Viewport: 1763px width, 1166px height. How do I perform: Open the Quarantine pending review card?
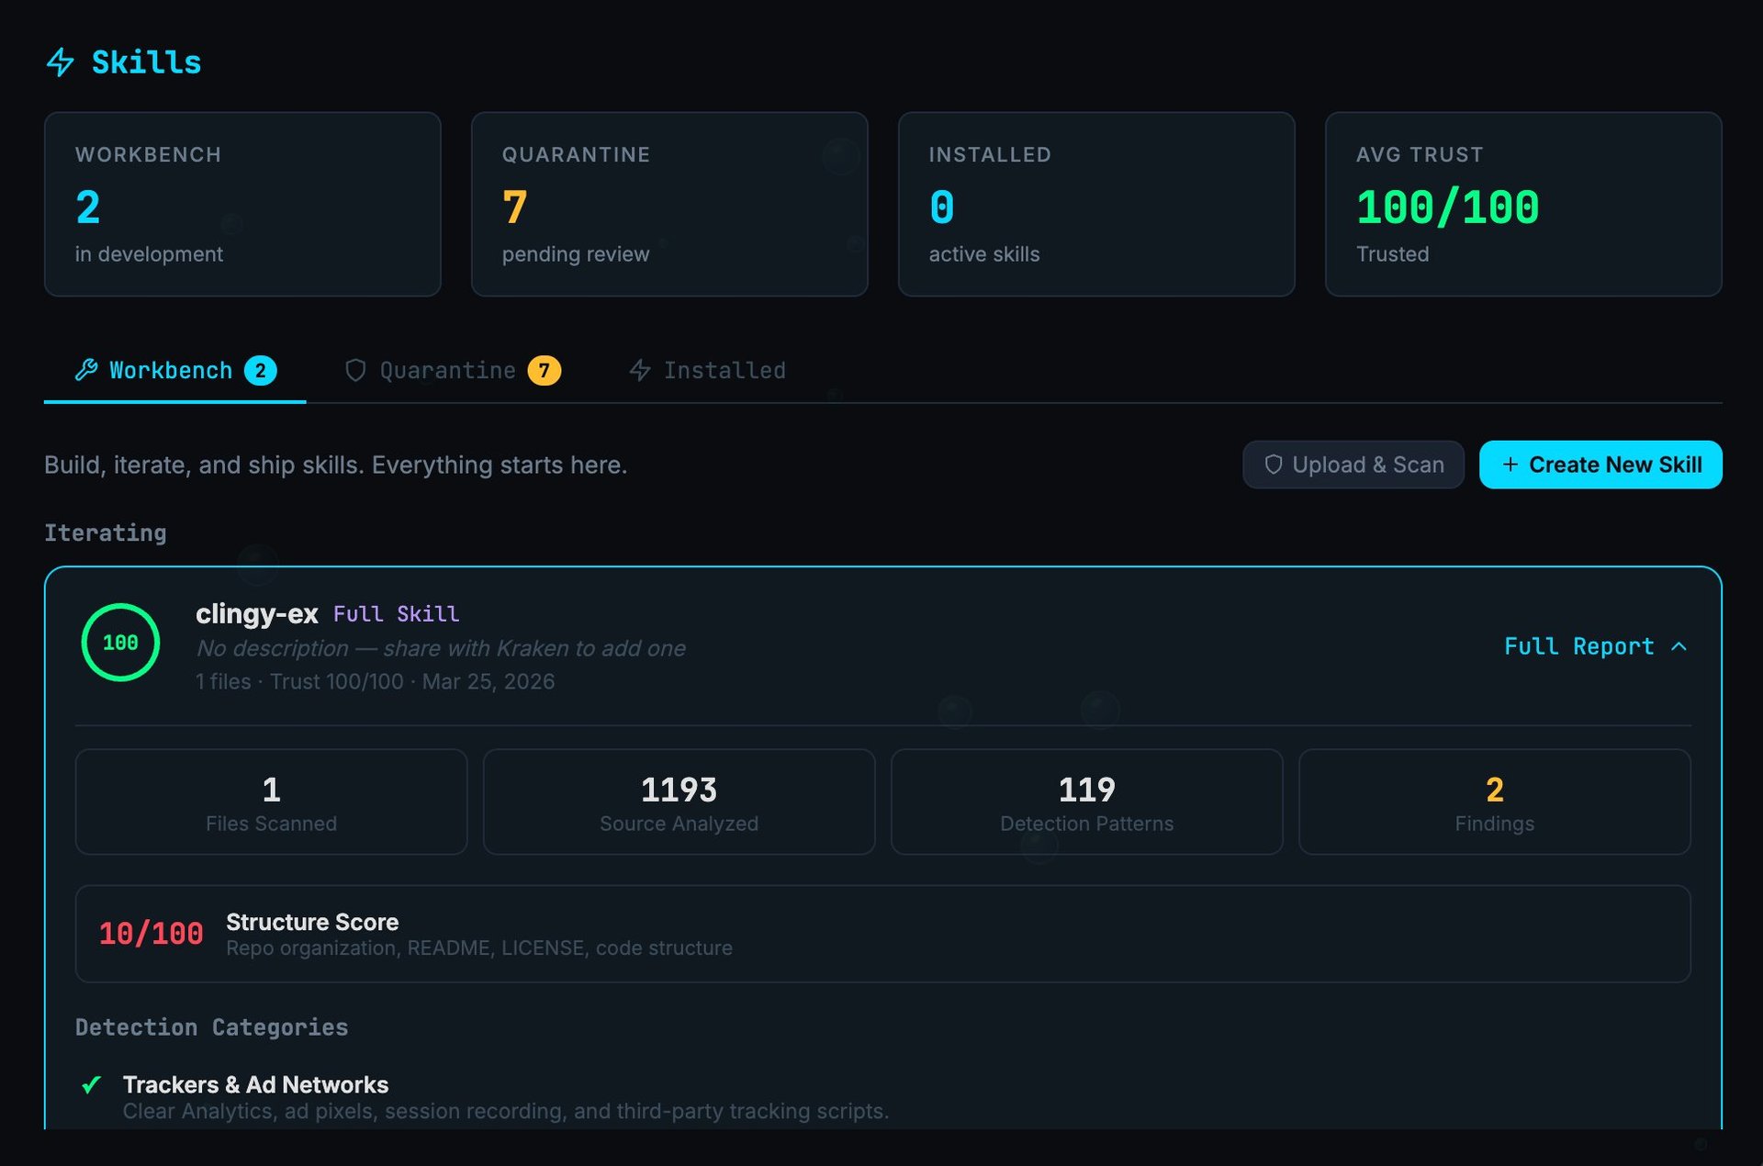pos(669,204)
